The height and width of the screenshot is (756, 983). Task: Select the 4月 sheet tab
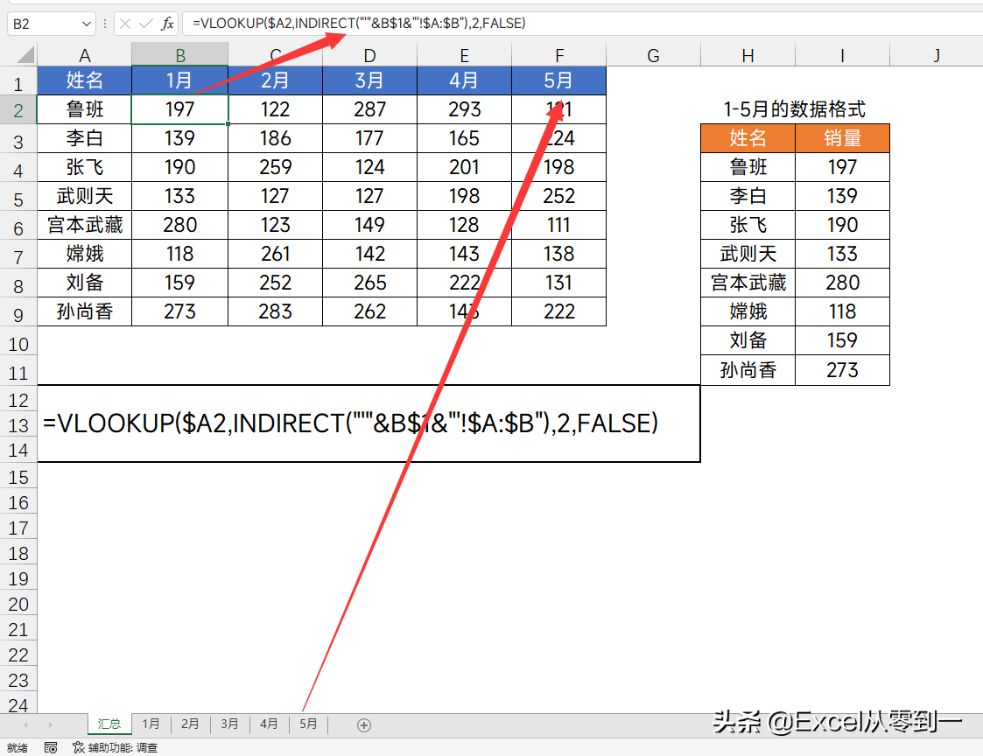[x=269, y=724]
